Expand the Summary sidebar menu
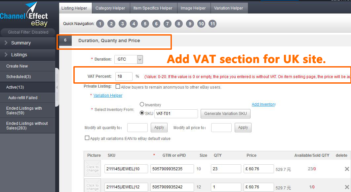Image resolution: width=351 pixels, height=192 pixels. click(27, 43)
